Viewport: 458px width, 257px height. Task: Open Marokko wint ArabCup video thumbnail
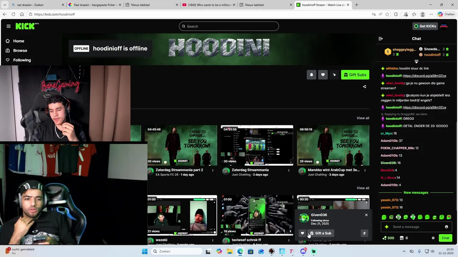coord(333,145)
